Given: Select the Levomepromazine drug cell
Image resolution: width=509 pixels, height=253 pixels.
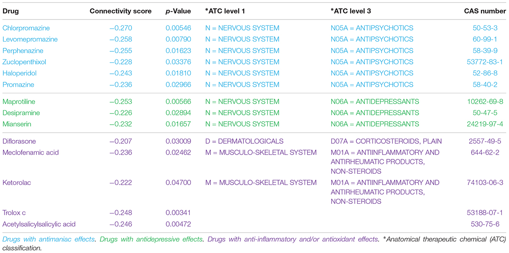Looking at the screenshot, I should point(30,39).
